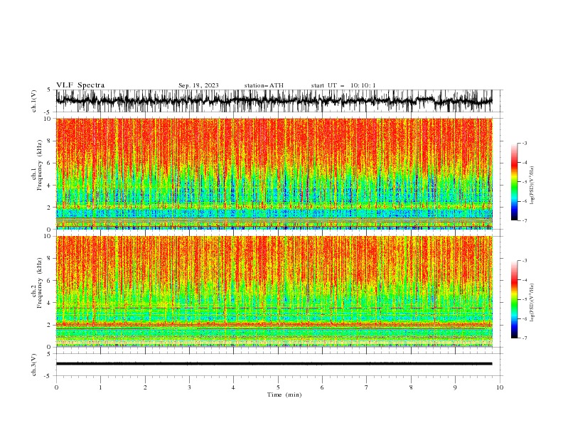
Task: Click time axis tick label "7"
Action: (367, 387)
